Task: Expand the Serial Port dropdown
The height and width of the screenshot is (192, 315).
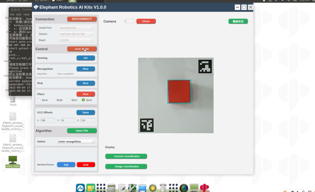Action: coord(76,28)
